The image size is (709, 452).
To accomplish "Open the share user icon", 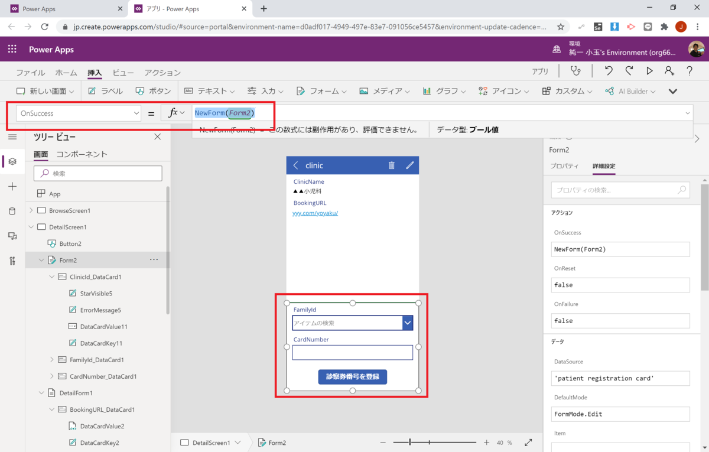I will point(669,71).
